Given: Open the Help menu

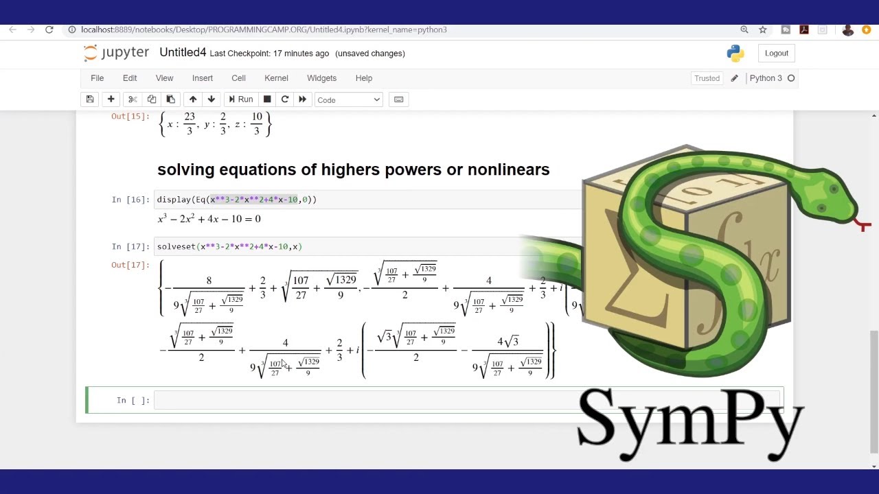Looking at the screenshot, I should (364, 78).
